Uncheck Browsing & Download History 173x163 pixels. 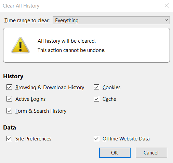tap(9, 87)
